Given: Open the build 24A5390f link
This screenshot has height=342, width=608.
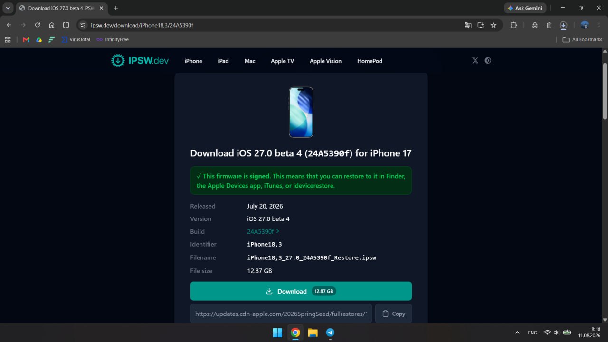Looking at the screenshot, I should click(x=263, y=231).
